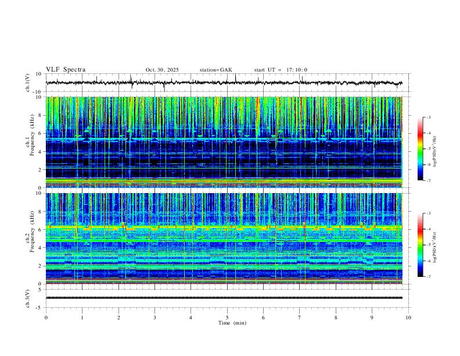
Task: Click the lower colorbar "-5" tick value
Action: [429, 245]
